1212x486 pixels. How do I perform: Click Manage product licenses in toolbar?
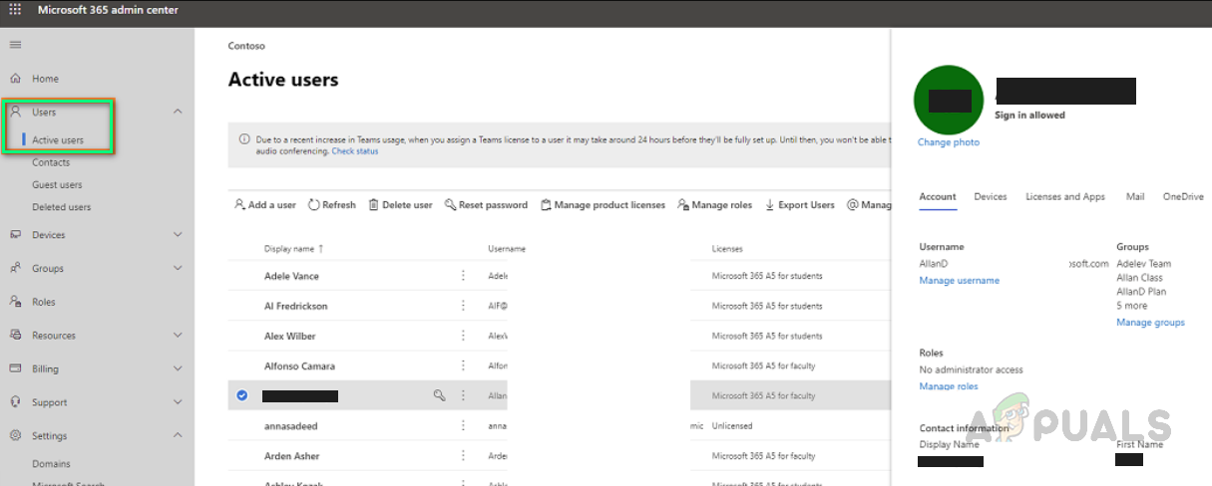603,205
